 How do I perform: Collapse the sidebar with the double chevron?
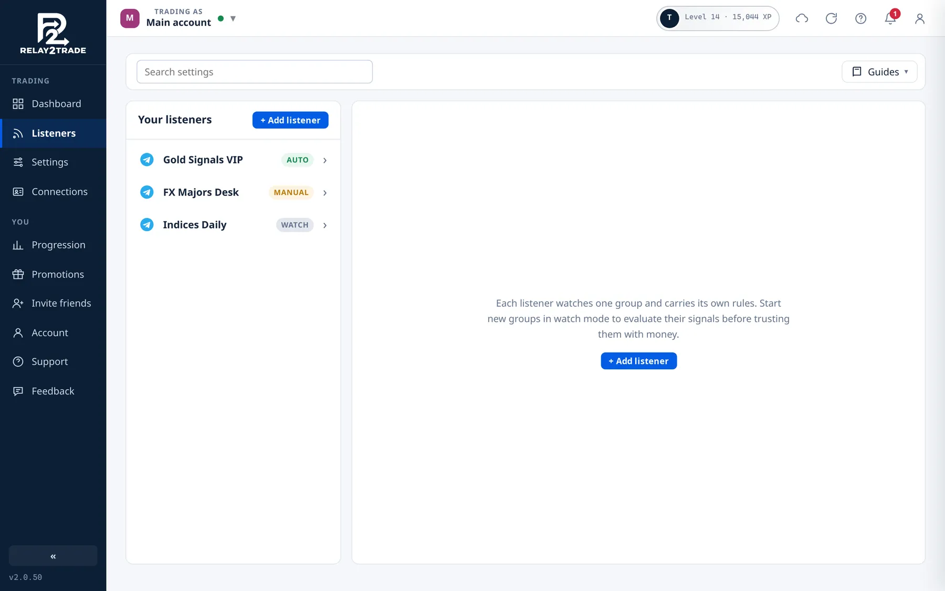pyautogui.click(x=53, y=556)
